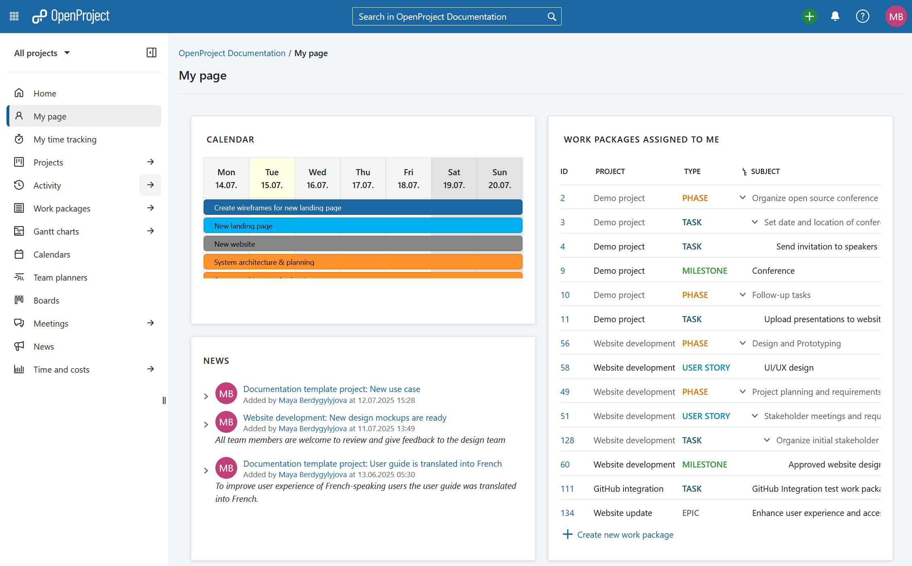Expand the New design mockups news item
Image resolution: width=912 pixels, height=566 pixels.
(206, 425)
